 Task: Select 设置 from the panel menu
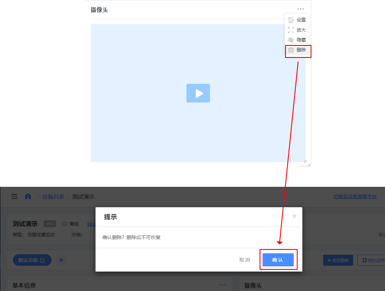pyautogui.click(x=301, y=20)
